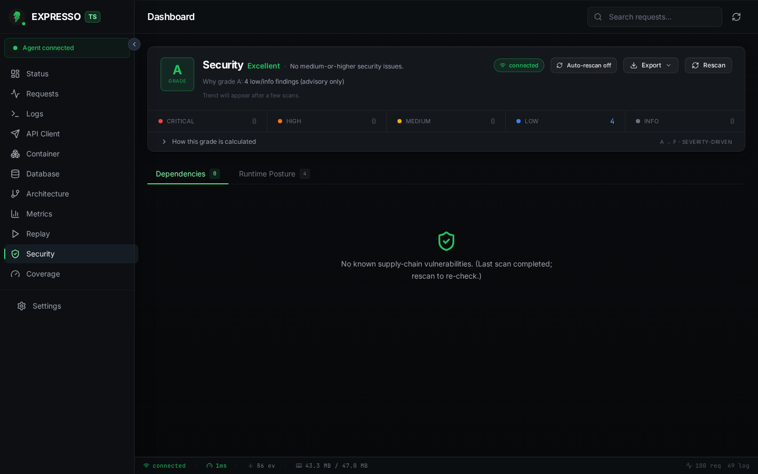The width and height of the screenshot is (758, 474).
Task: Click the request activity icon in status bar
Action: [689, 466]
